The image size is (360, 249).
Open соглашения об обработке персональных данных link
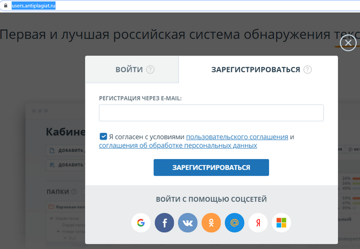(178, 145)
